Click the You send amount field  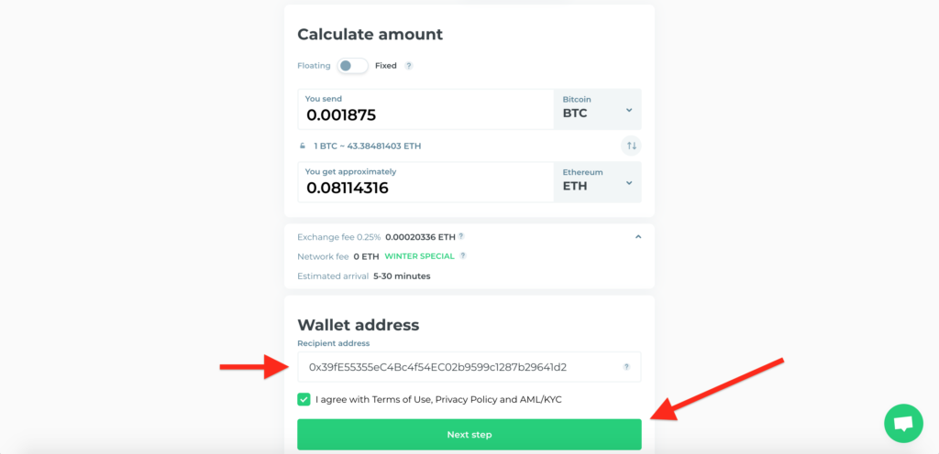point(425,109)
